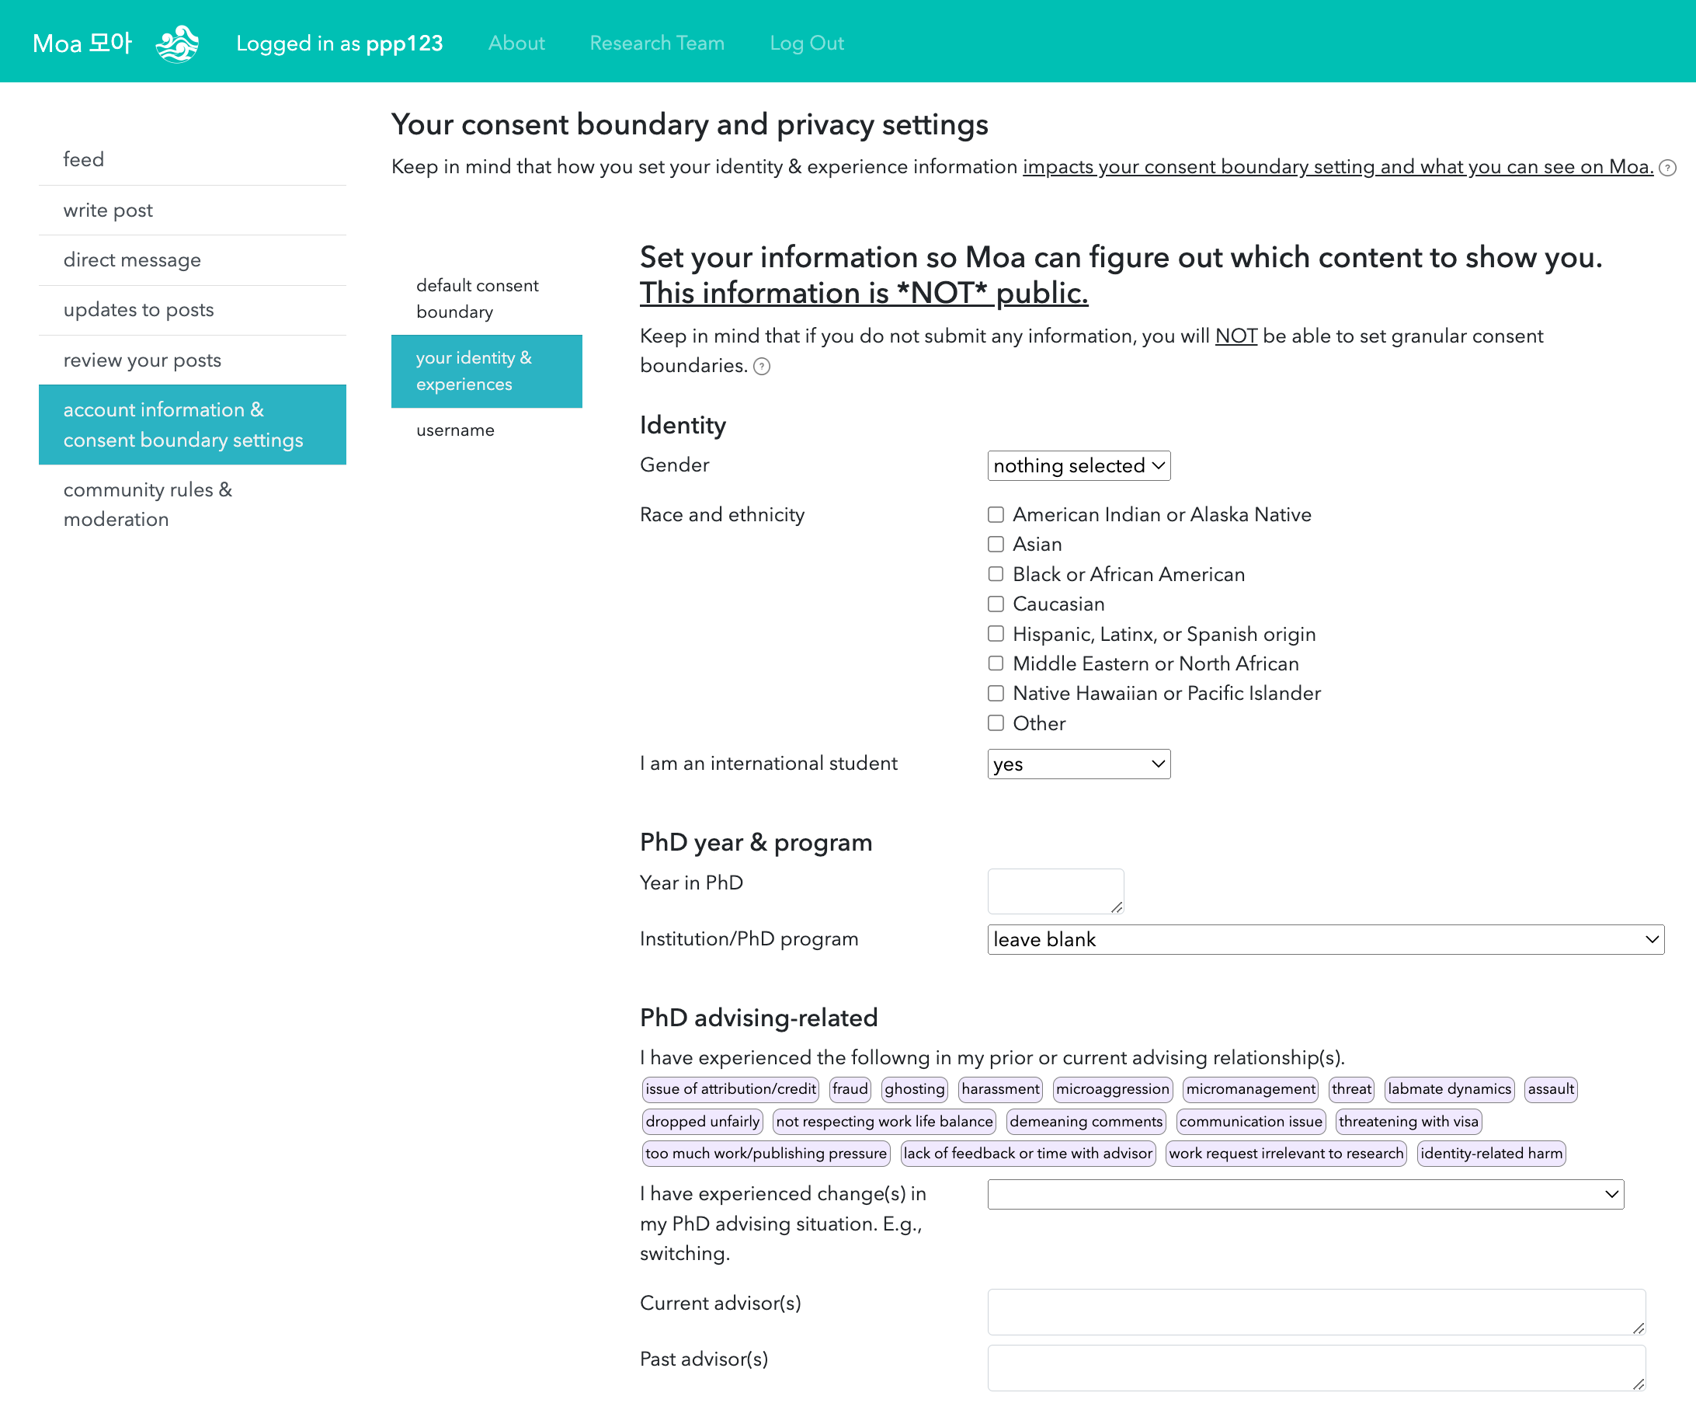Select the 'microaggression' tag
1696x1403 pixels.
pos(1112,1090)
